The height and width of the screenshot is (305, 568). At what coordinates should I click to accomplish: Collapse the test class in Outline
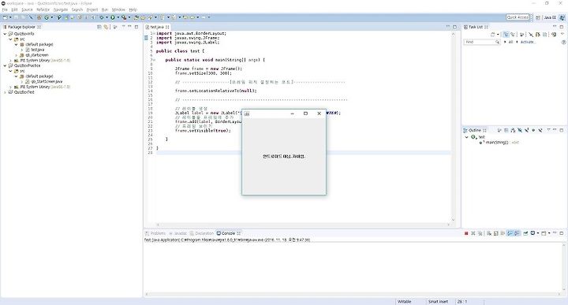(466, 137)
